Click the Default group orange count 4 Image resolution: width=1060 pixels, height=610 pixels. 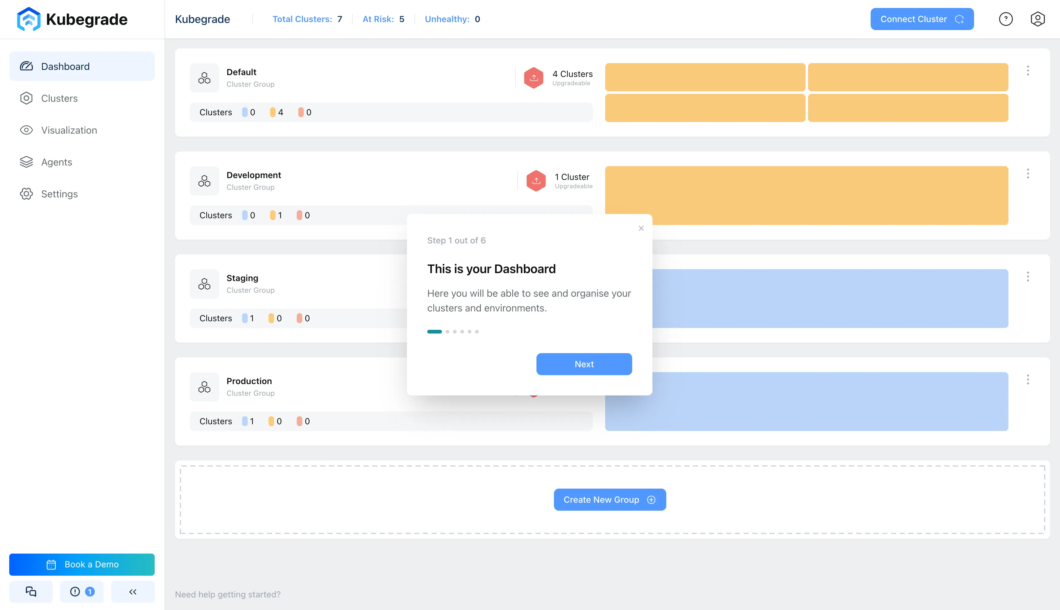277,112
